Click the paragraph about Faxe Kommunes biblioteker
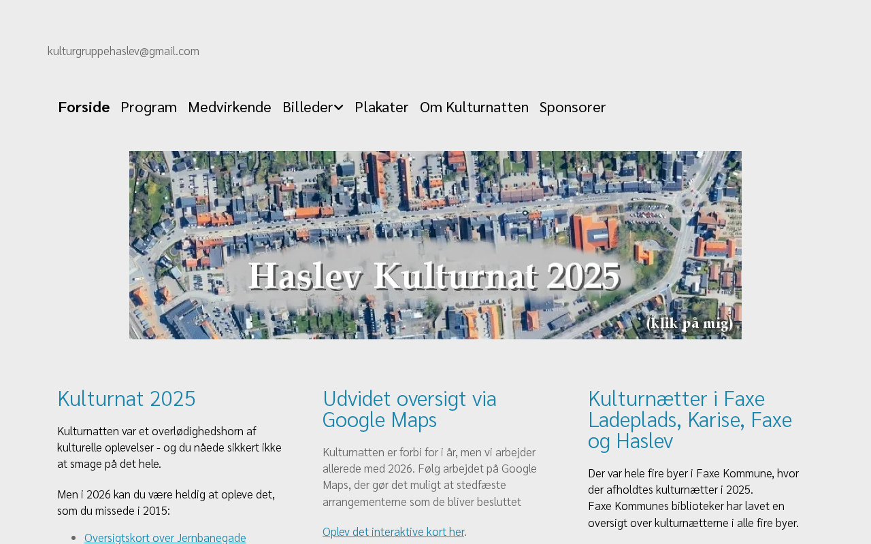The image size is (871, 544). click(x=693, y=514)
